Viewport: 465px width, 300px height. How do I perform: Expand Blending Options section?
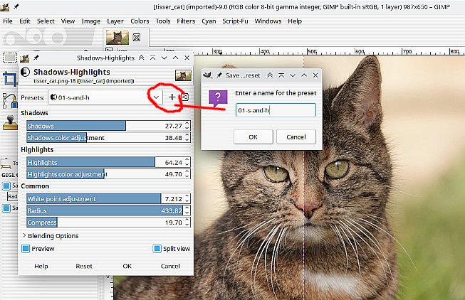tap(24, 235)
